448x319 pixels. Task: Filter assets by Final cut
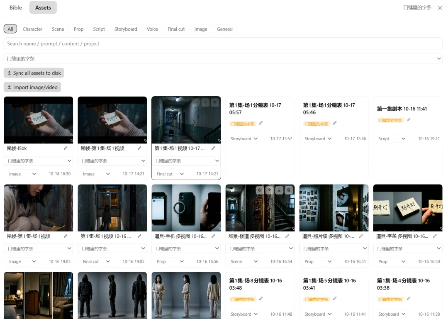176,29
